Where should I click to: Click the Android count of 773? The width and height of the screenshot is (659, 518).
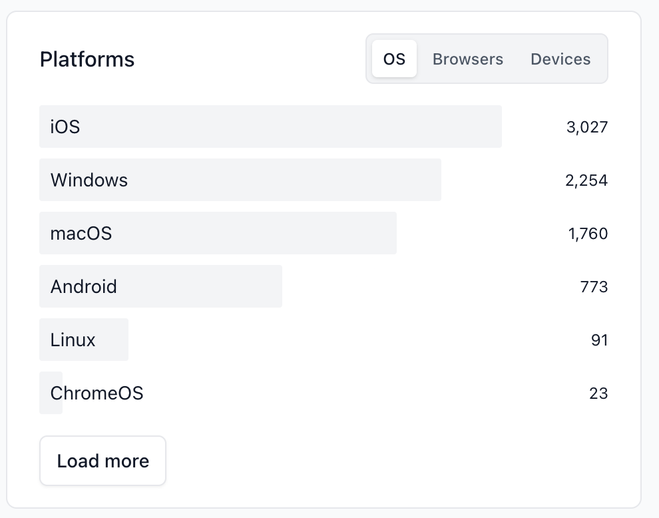pos(594,286)
